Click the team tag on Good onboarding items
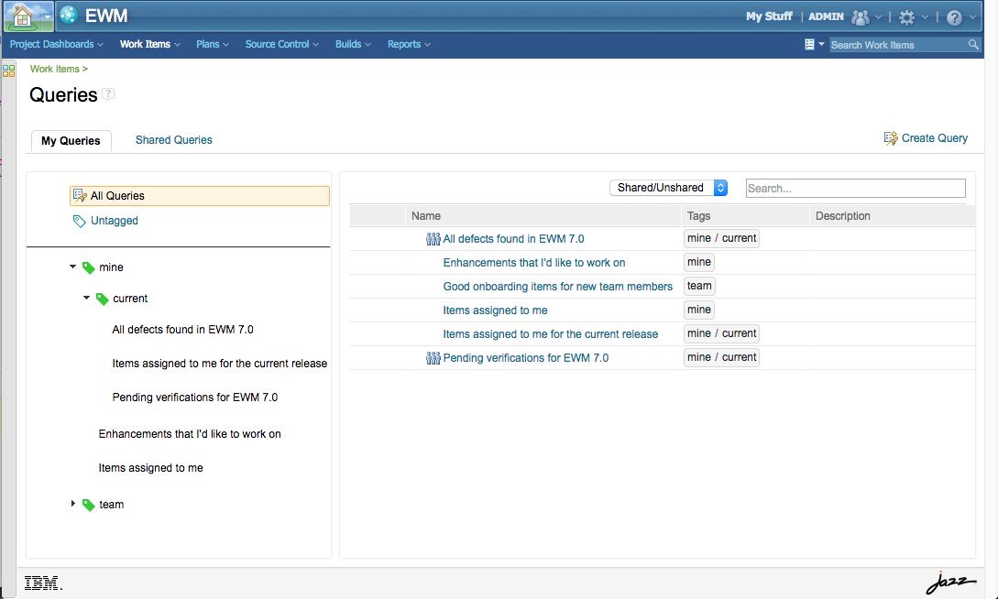Viewport: 998px width, 599px height. click(x=698, y=286)
